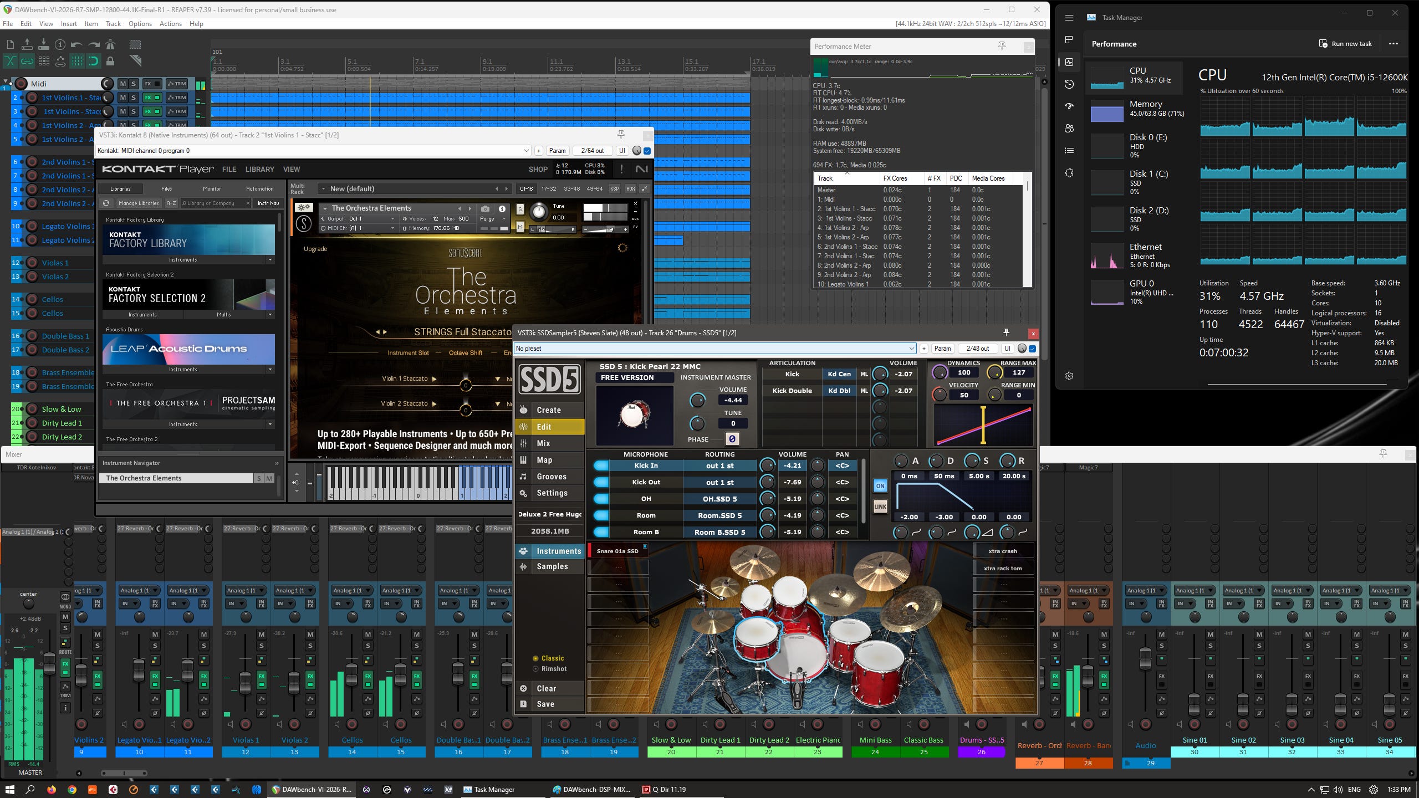Image resolution: width=1419 pixels, height=798 pixels.
Task: Click Manage Libraries button in Kontakt
Action: coord(138,203)
